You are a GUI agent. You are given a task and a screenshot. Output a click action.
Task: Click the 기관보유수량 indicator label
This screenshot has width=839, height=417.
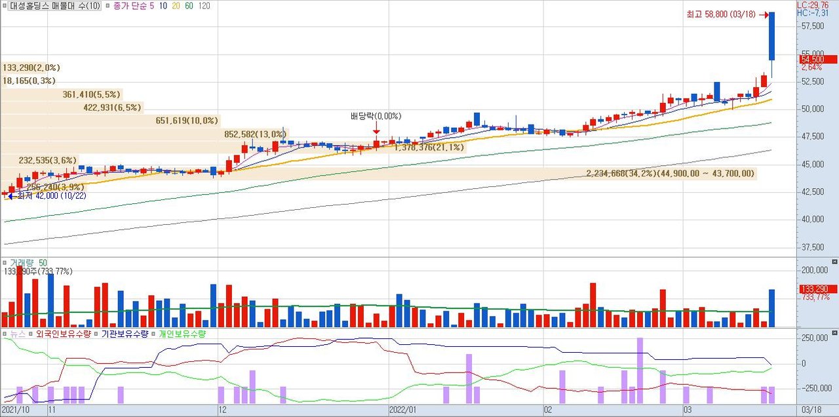click(125, 334)
